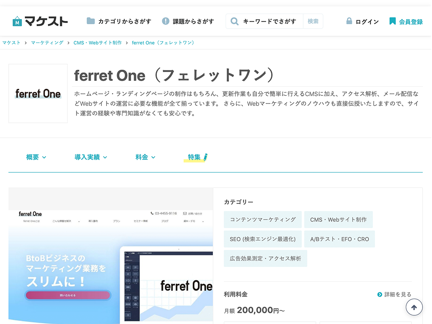Click コンテンツマーケティング category tag
Screen dimensions: 432x324
click(x=262, y=219)
